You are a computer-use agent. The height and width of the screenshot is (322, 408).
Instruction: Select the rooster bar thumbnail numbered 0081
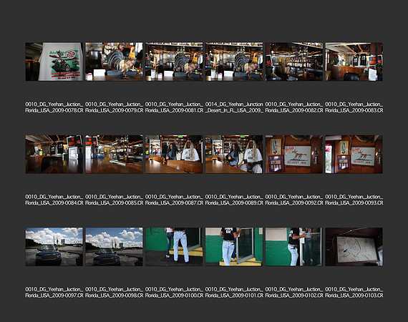[x=174, y=62]
